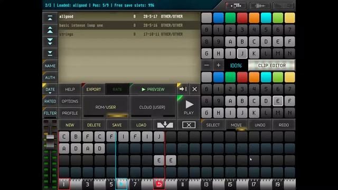Viewport: 338px width, 190px height.
Task: Select 'basic intense loop one' row
Action: click(x=129, y=25)
